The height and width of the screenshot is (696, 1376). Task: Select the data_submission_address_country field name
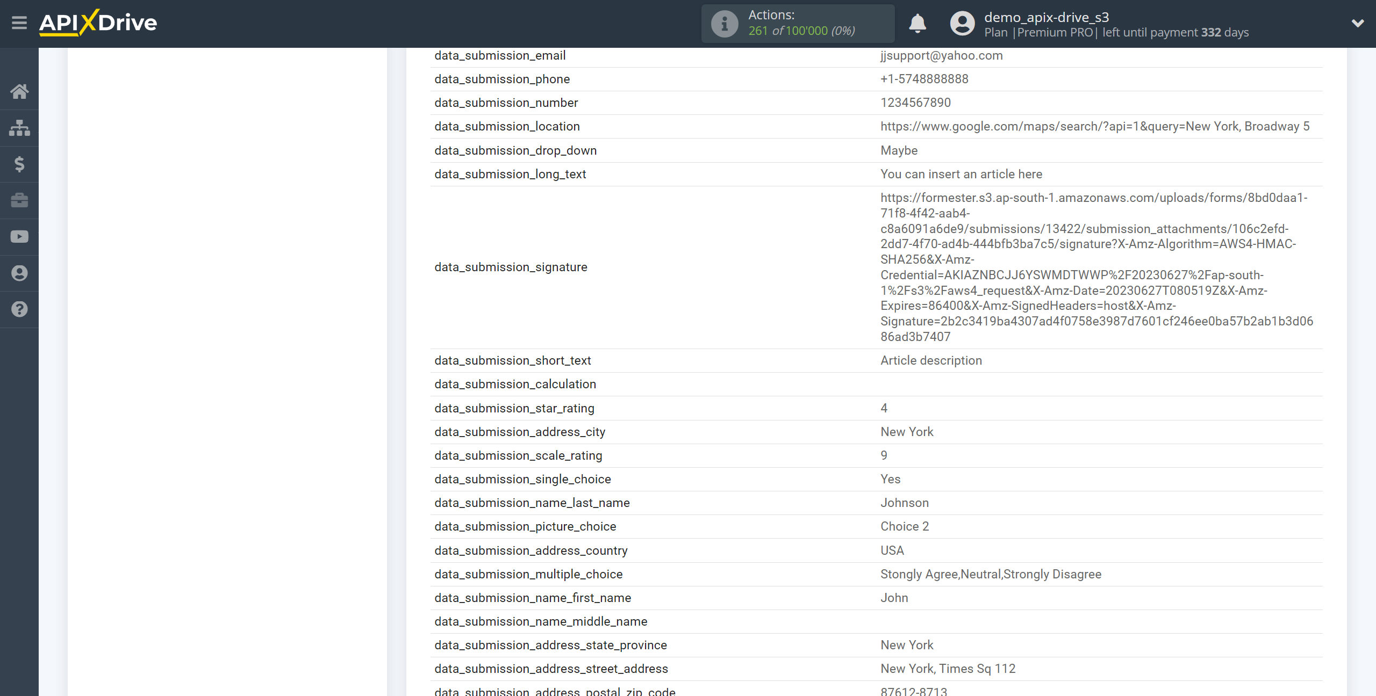click(531, 550)
